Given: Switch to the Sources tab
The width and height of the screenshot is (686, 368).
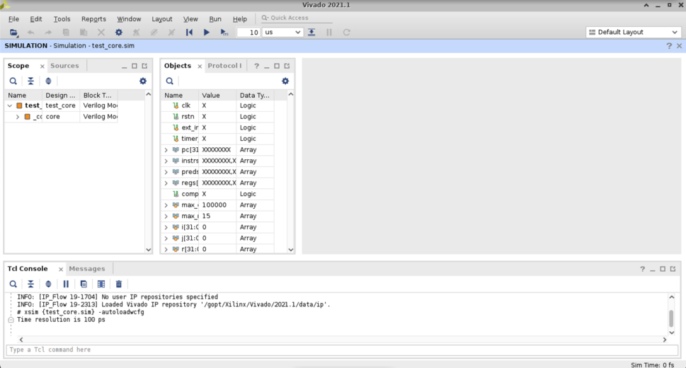Looking at the screenshot, I should click(65, 65).
